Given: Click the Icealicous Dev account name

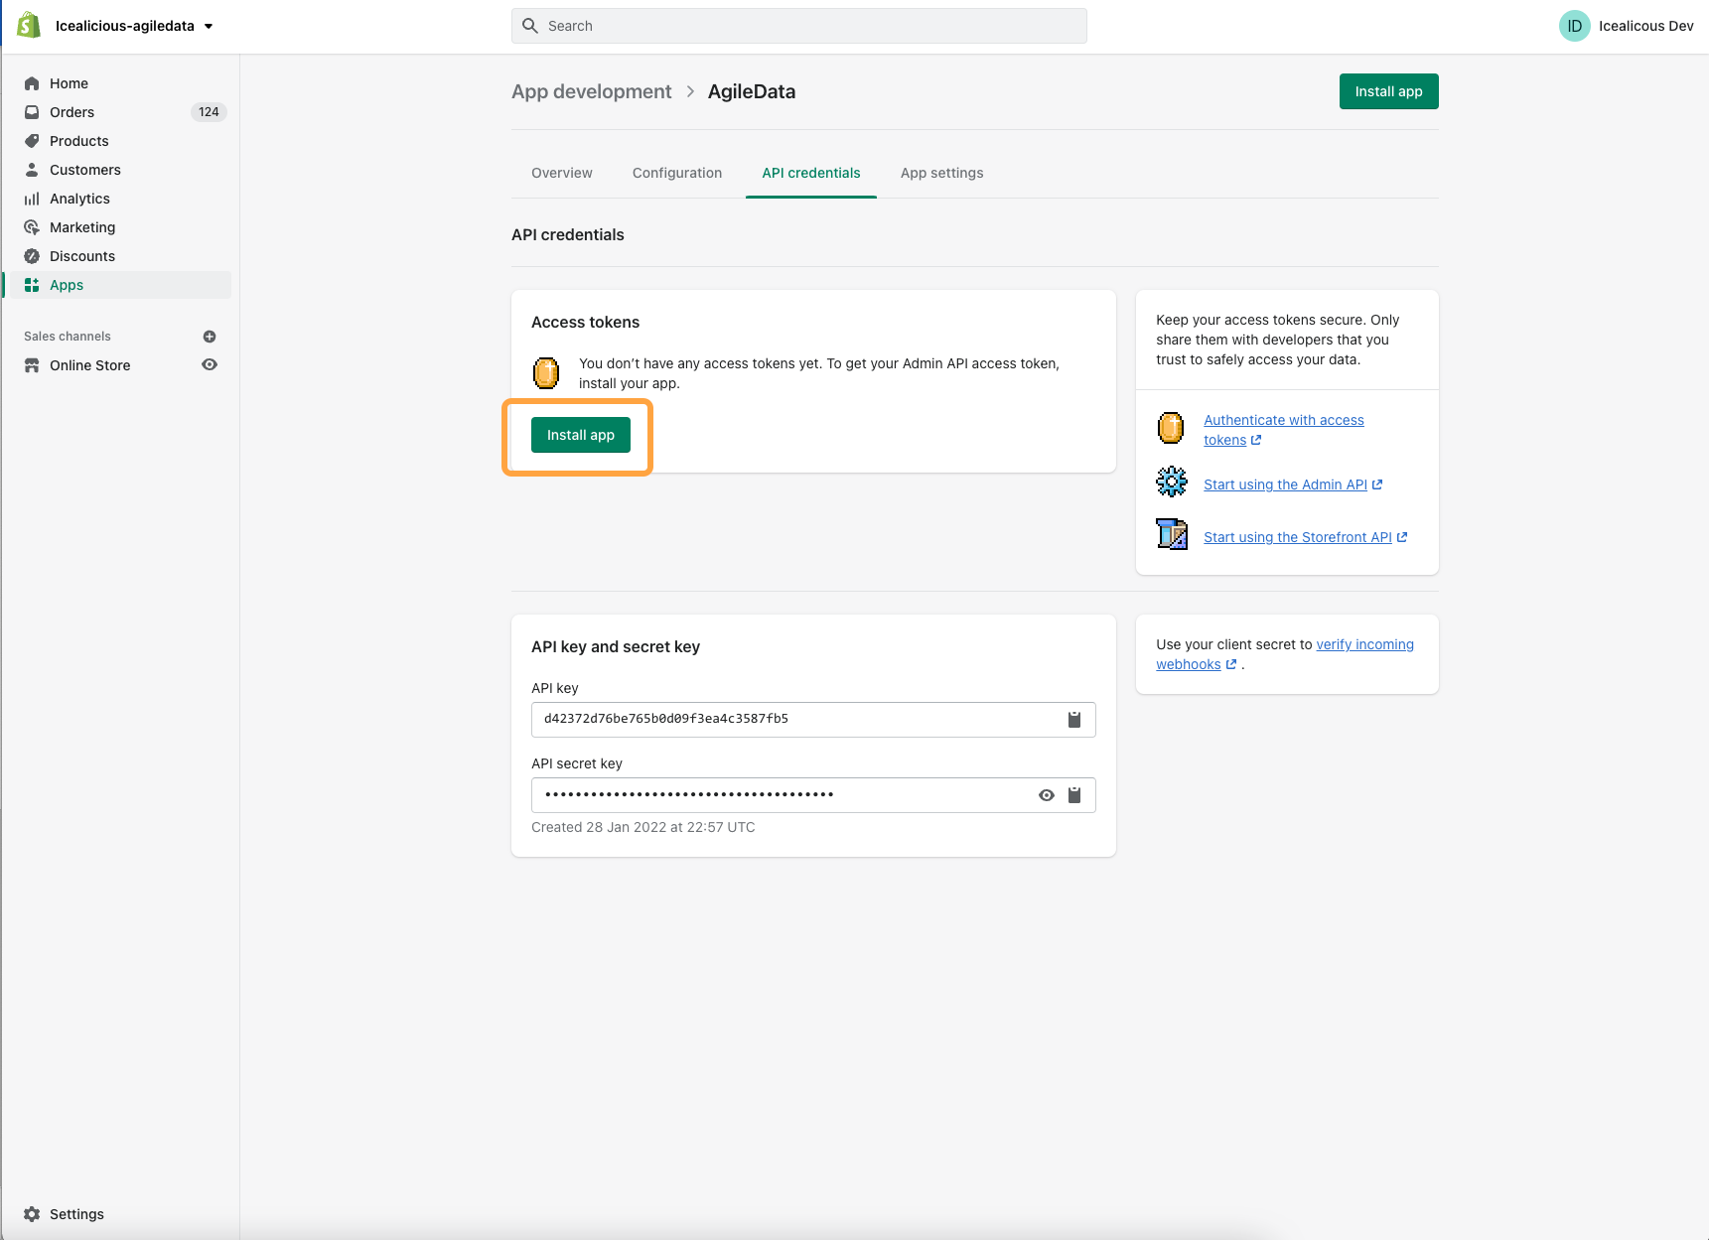Looking at the screenshot, I should coord(1645,26).
